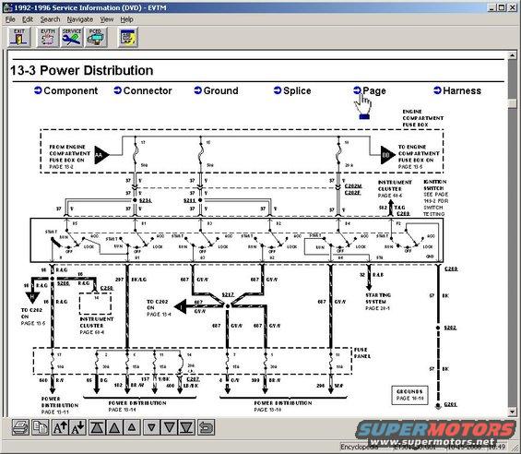
Task: Click the vertical scrollbar thumb
Action: point(513,103)
